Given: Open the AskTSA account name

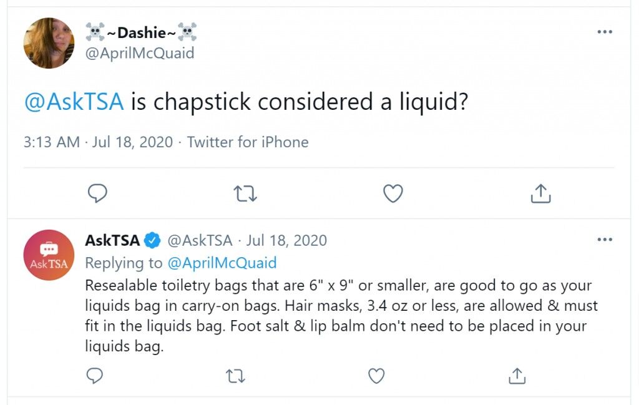Looking at the screenshot, I should point(112,240).
